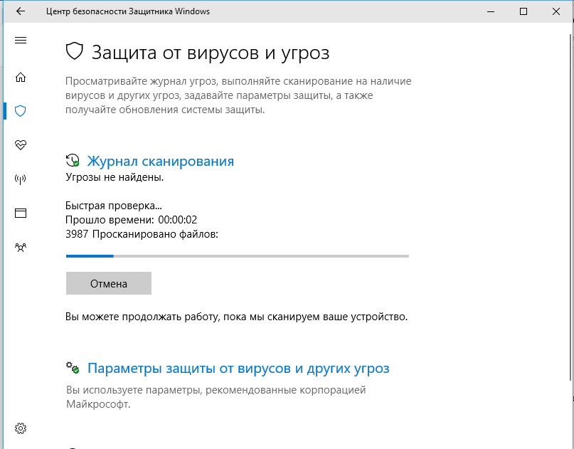574x449 pixels.
Task: Maximize the Defender Security Center window
Action: click(523, 11)
